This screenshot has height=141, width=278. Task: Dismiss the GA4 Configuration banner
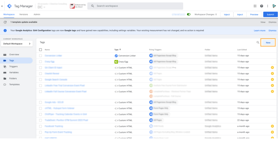272,30
